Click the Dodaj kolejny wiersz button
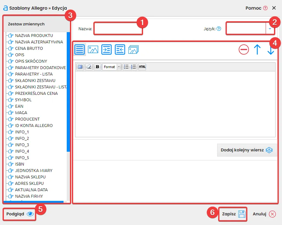Image resolution: width=282 pixels, height=225 pixels. point(247,150)
